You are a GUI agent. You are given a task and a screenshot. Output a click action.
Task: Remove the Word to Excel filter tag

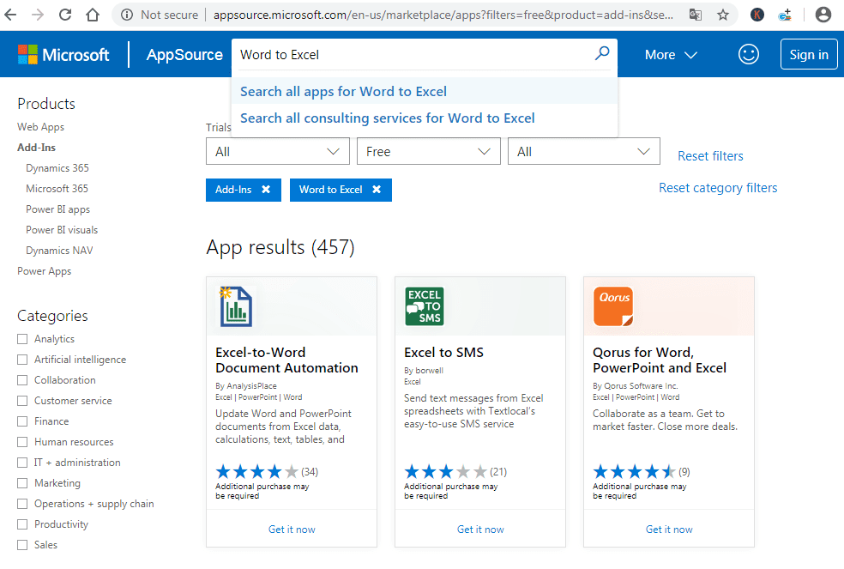377,190
